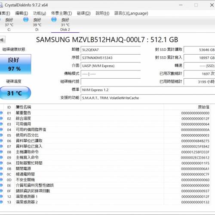Select attribute row 0D 不安全關機
This screenshot has width=215, height=215.
click(x=105, y=180)
